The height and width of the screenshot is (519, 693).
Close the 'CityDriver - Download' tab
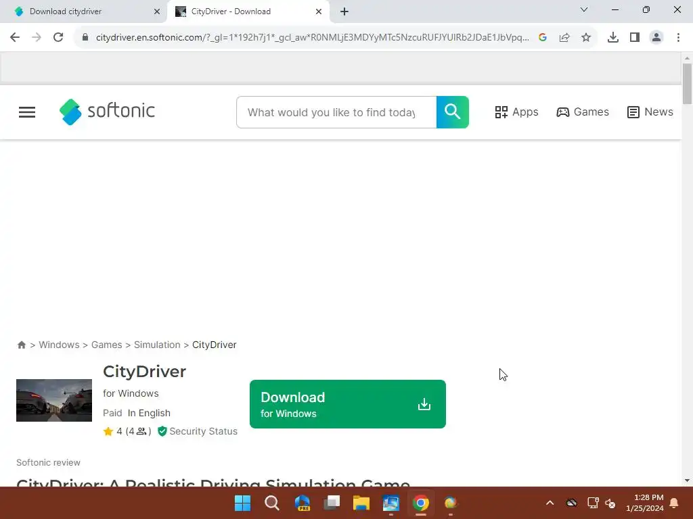point(319,11)
